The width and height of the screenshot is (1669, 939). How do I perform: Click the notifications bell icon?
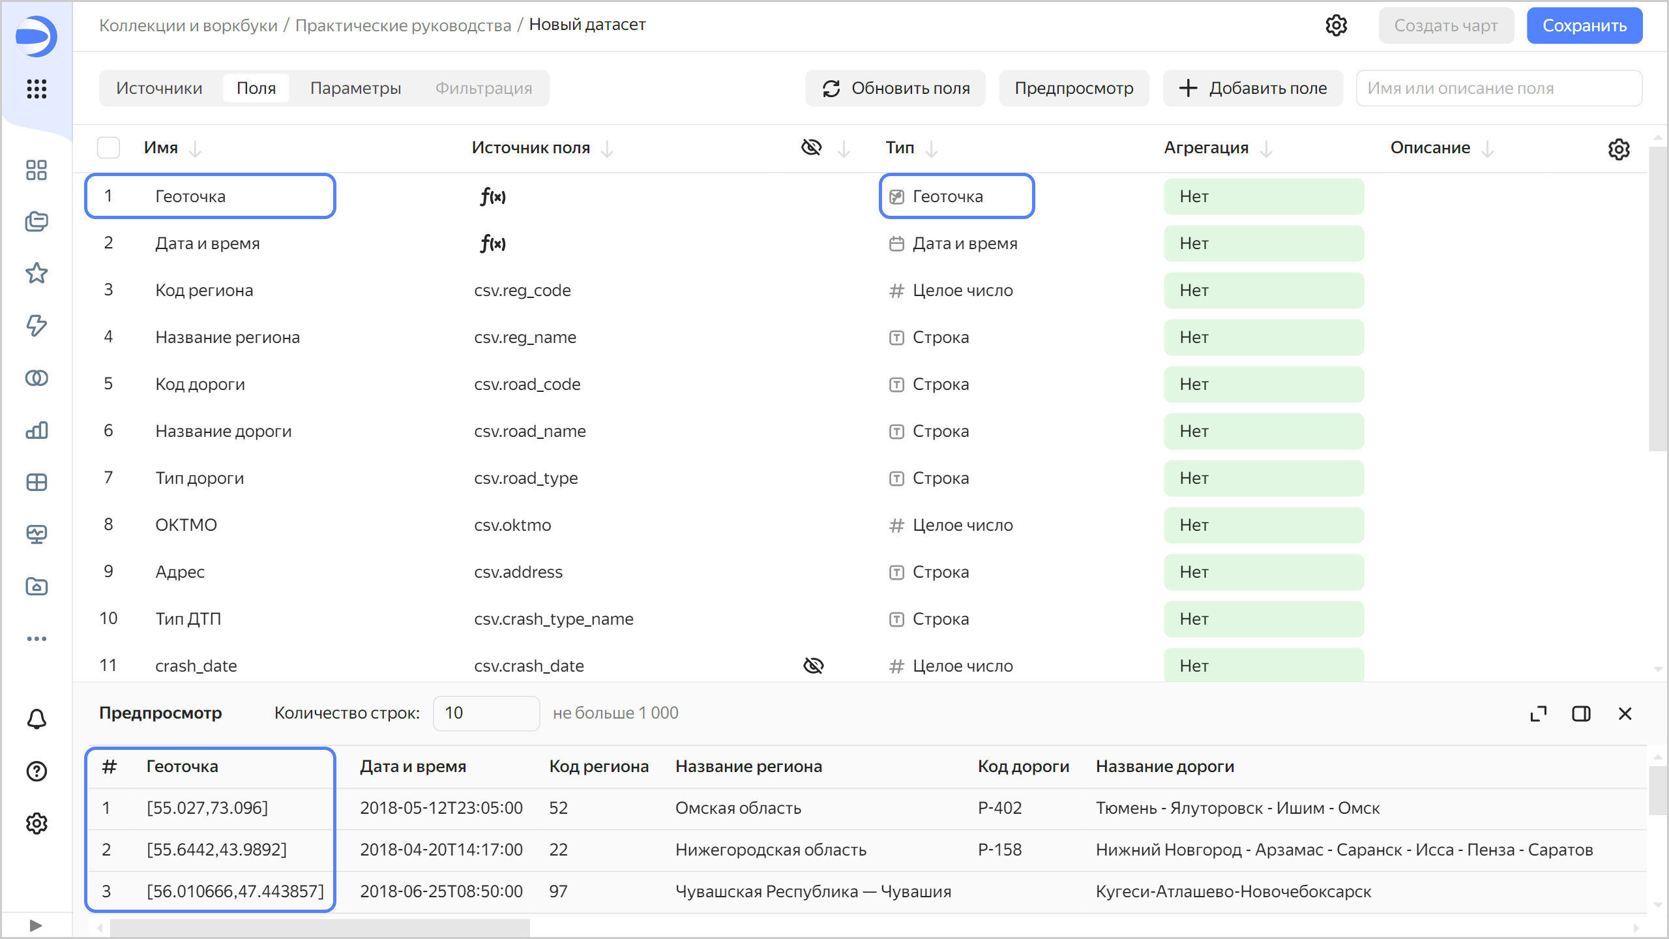[x=37, y=719]
